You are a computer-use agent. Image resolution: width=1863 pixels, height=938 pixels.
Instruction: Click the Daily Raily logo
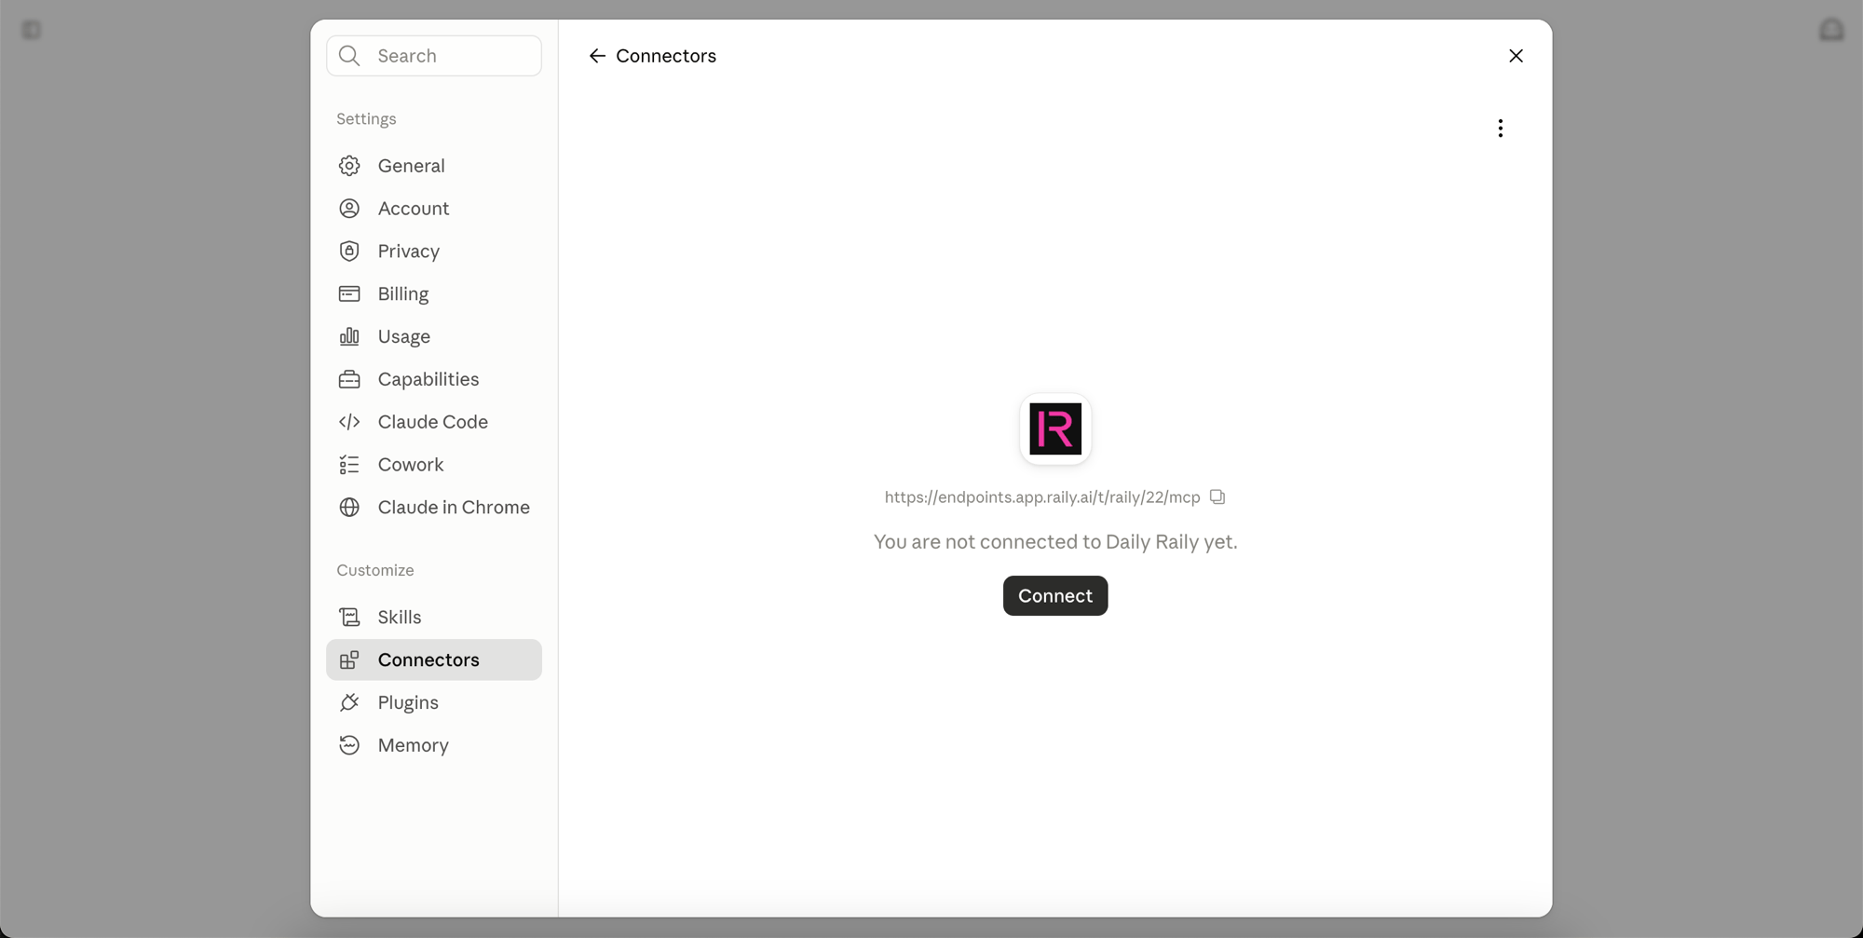(1055, 428)
